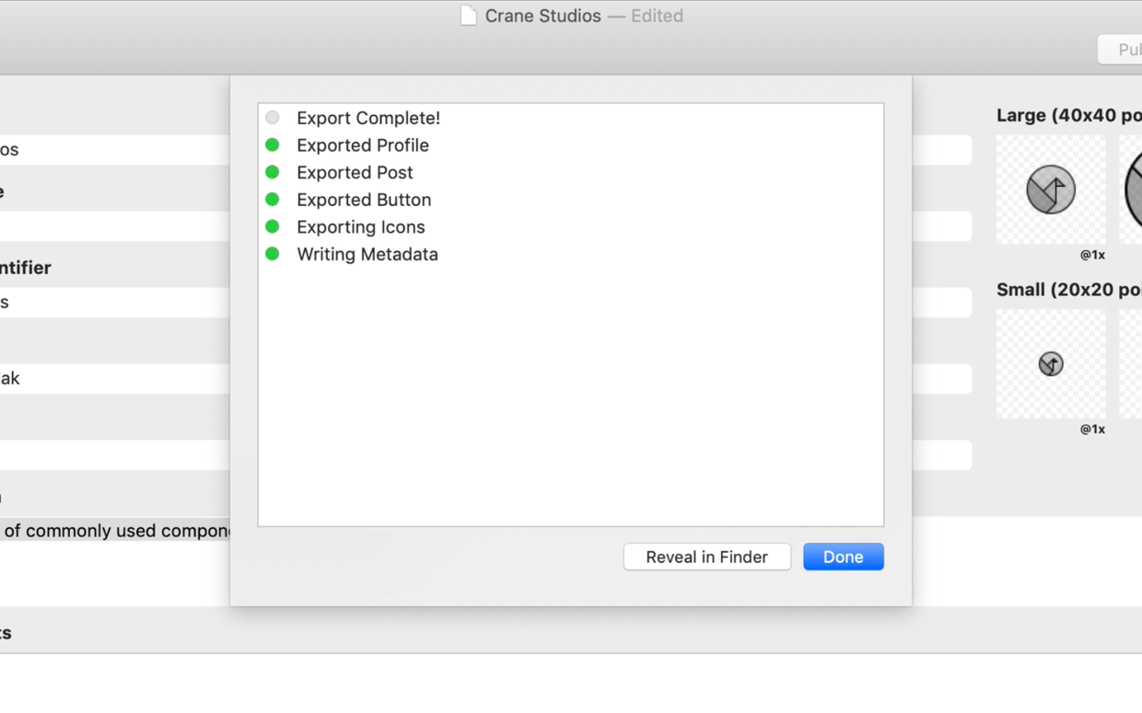The image size is (1142, 713).
Task: Click the Done button
Action: coord(843,557)
